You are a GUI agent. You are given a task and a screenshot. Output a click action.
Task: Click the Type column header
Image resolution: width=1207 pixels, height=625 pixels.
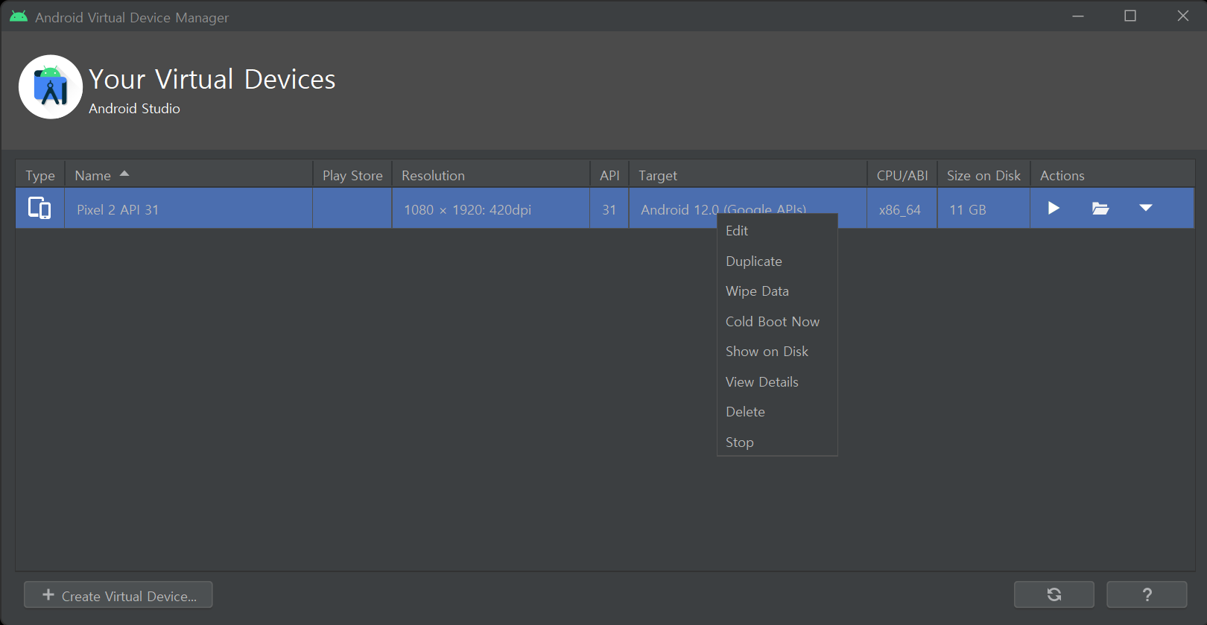pyautogui.click(x=40, y=175)
